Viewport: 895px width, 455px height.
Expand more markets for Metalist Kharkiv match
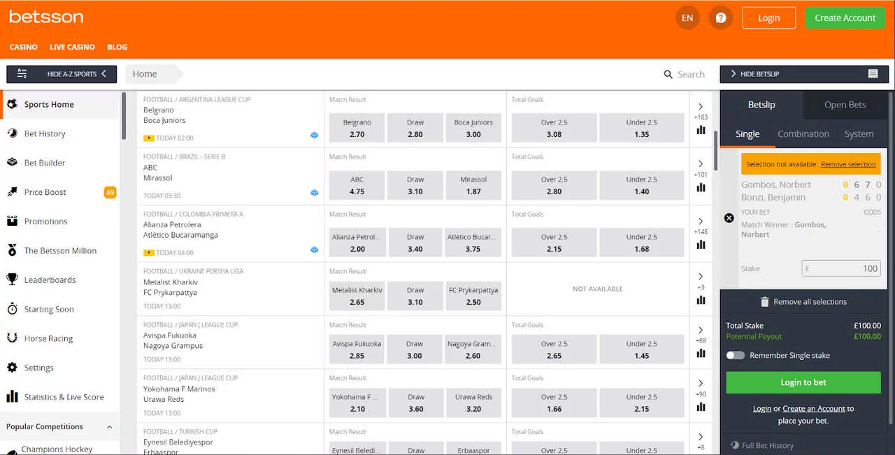tap(701, 277)
